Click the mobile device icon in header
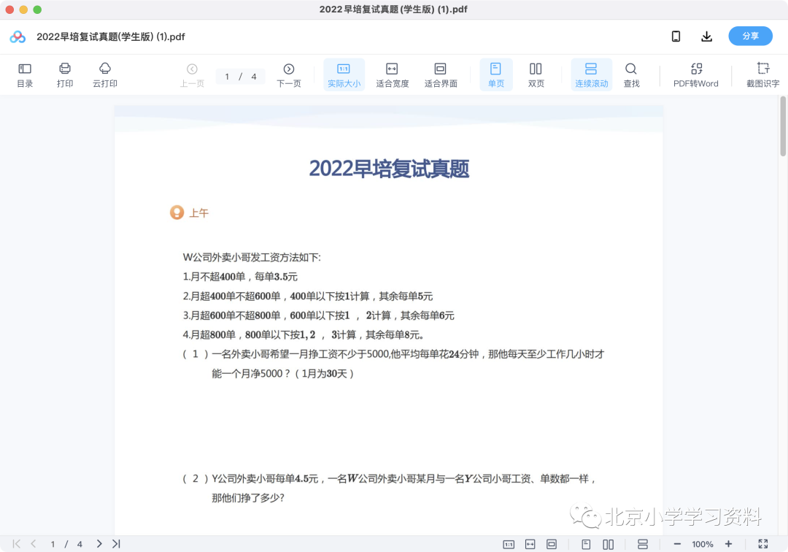 pos(676,37)
